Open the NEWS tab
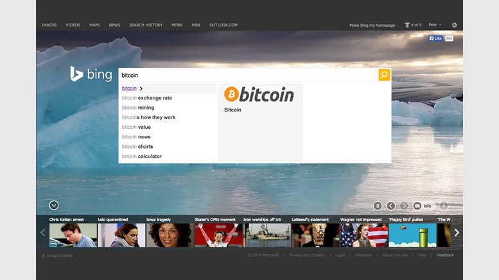Image resolution: width=499 pixels, height=280 pixels. [x=114, y=25]
